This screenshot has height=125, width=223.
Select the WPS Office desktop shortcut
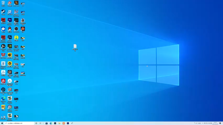pos(3,56)
